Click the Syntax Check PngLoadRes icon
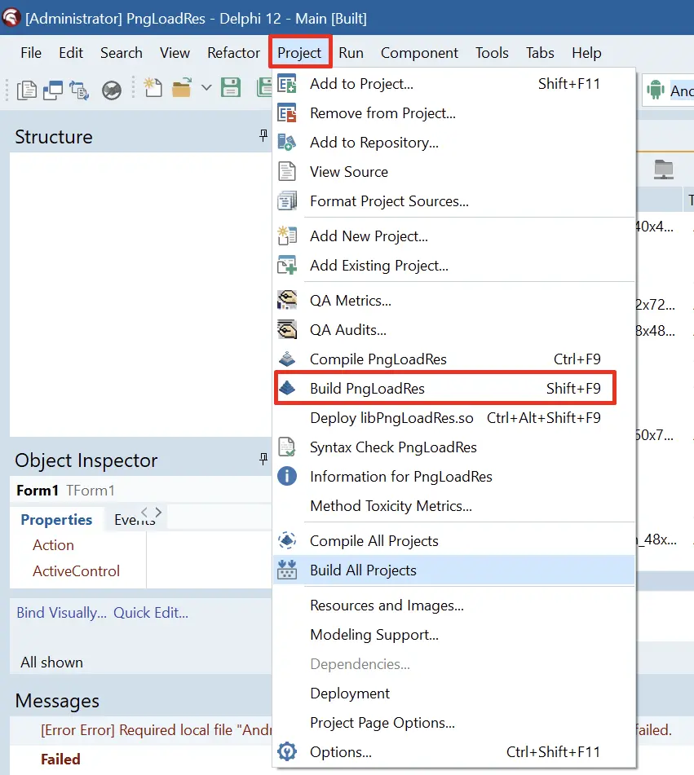 [x=287, y=447]
